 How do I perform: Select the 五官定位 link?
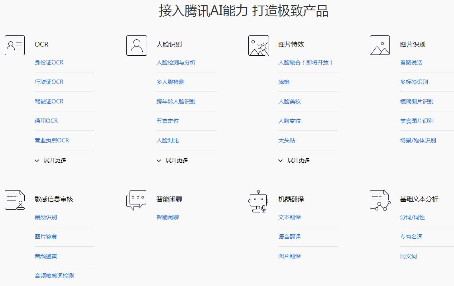click(168, 121)
